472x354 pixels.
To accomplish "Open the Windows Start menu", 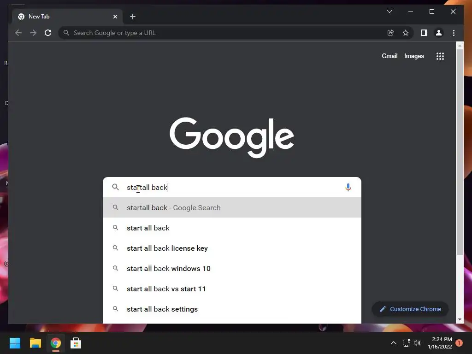I will coord(15,343).
